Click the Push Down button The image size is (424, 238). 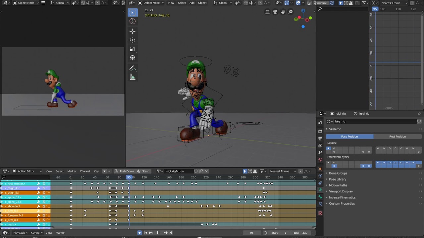pos(124,171)
